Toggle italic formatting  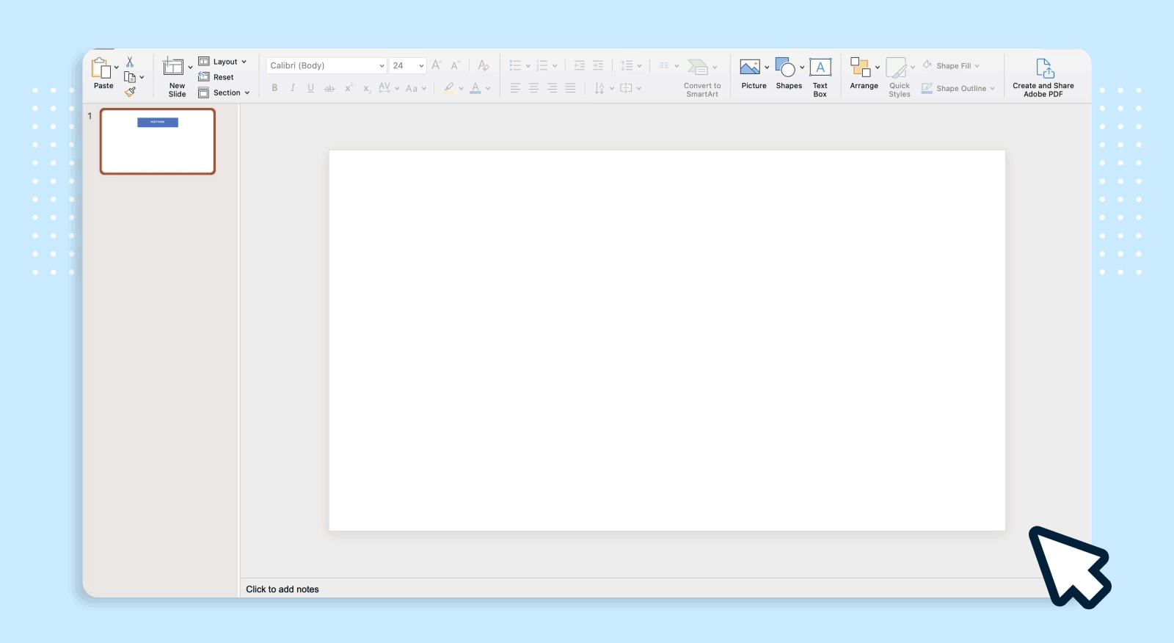(292, 88)
